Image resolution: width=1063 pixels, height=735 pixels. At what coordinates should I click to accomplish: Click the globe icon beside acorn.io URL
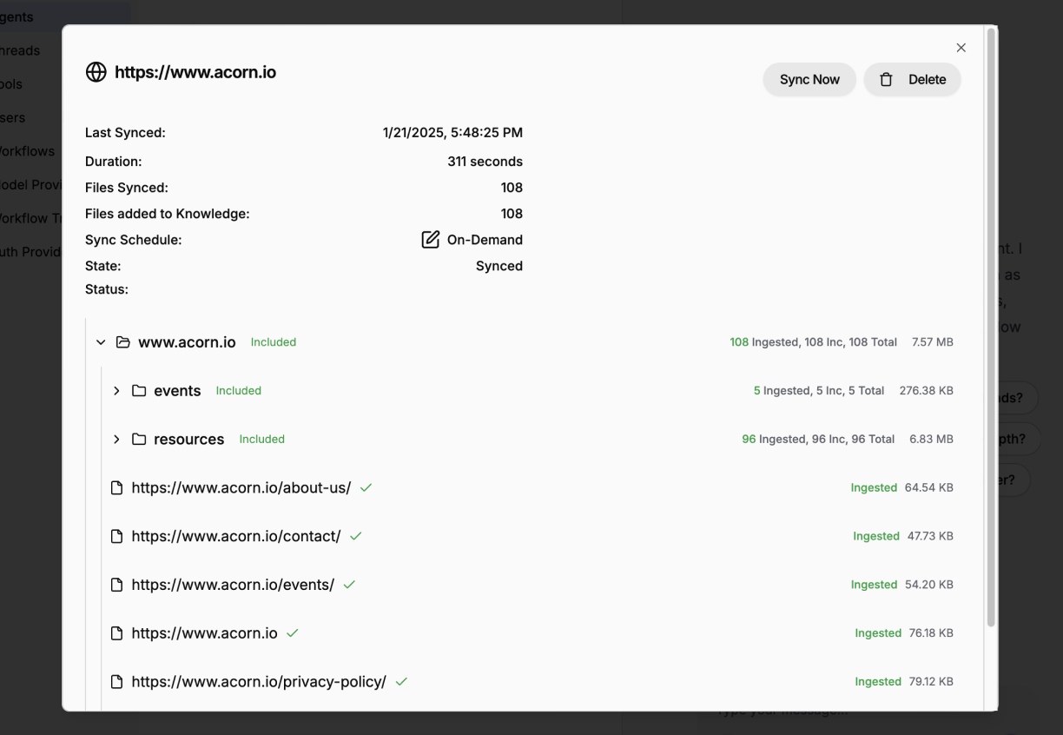pyautogui.click(x=96, y=72)
